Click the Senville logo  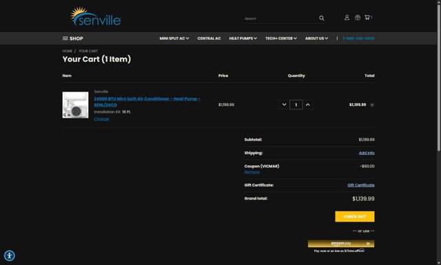tap(96, 17)
